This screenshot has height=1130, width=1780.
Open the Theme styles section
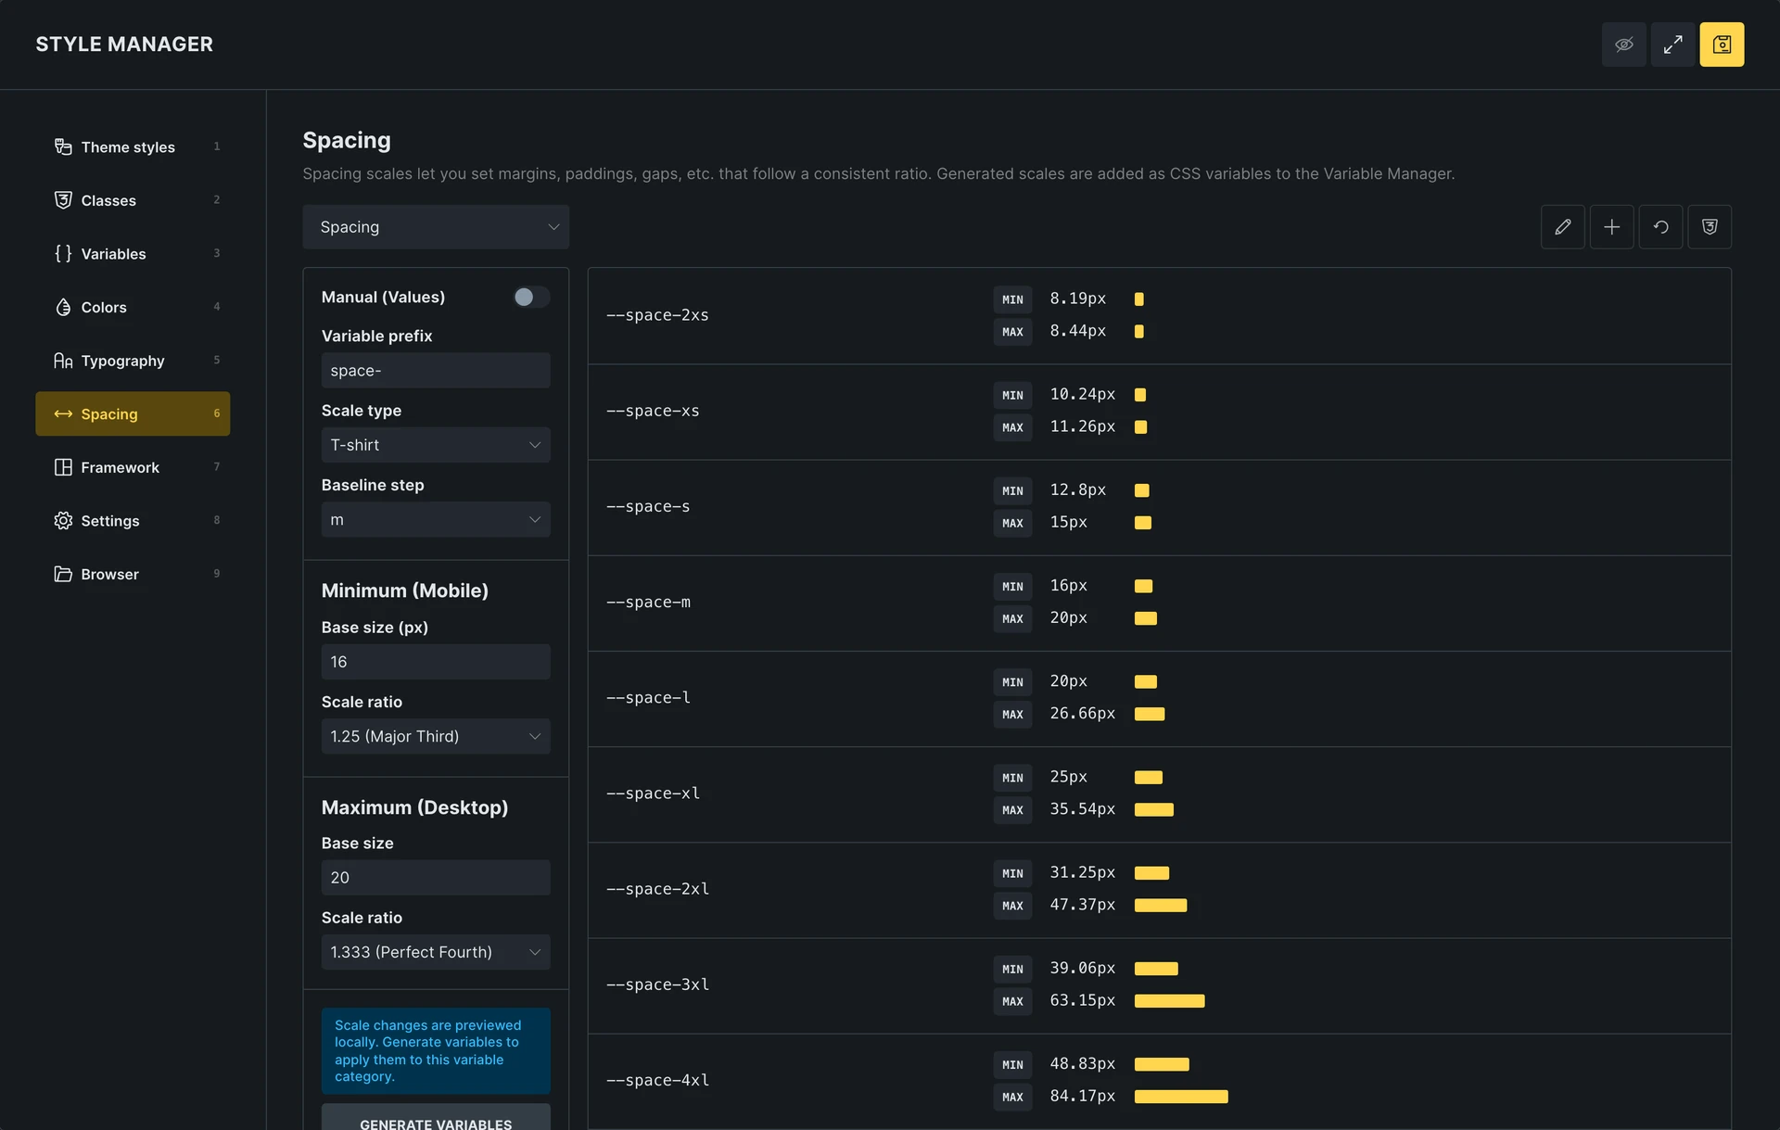[133, 146]
